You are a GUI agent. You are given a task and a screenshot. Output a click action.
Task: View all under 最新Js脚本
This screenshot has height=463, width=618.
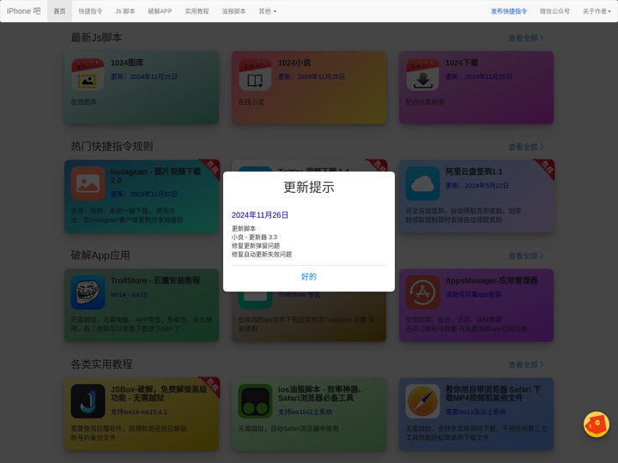[x=526, y=38]
